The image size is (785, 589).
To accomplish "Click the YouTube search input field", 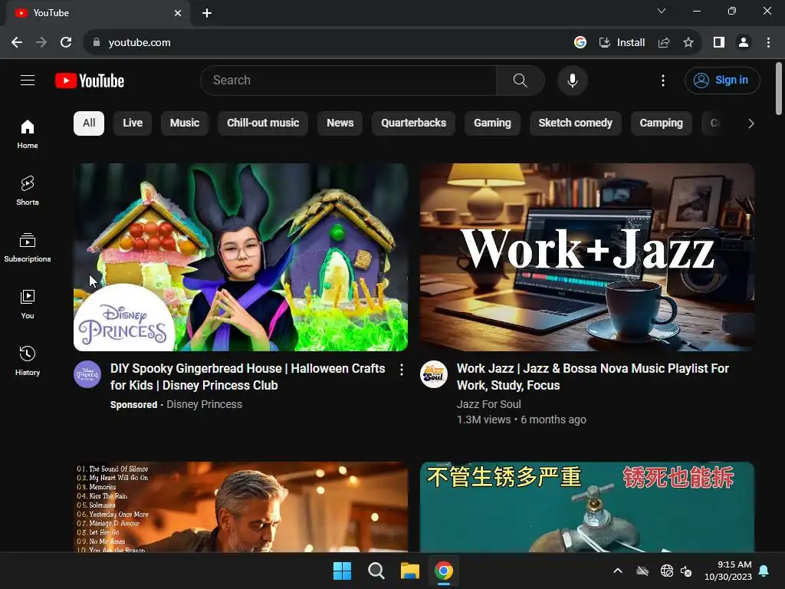I will (x=349, y=80).
